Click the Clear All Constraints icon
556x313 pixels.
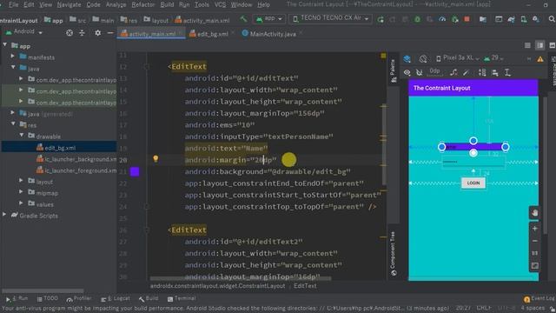click(x=453, y=72)
